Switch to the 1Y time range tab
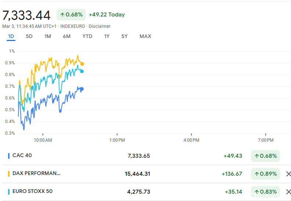Image resolution: width=291 pixels, height=201 pixels. [107, 36]
